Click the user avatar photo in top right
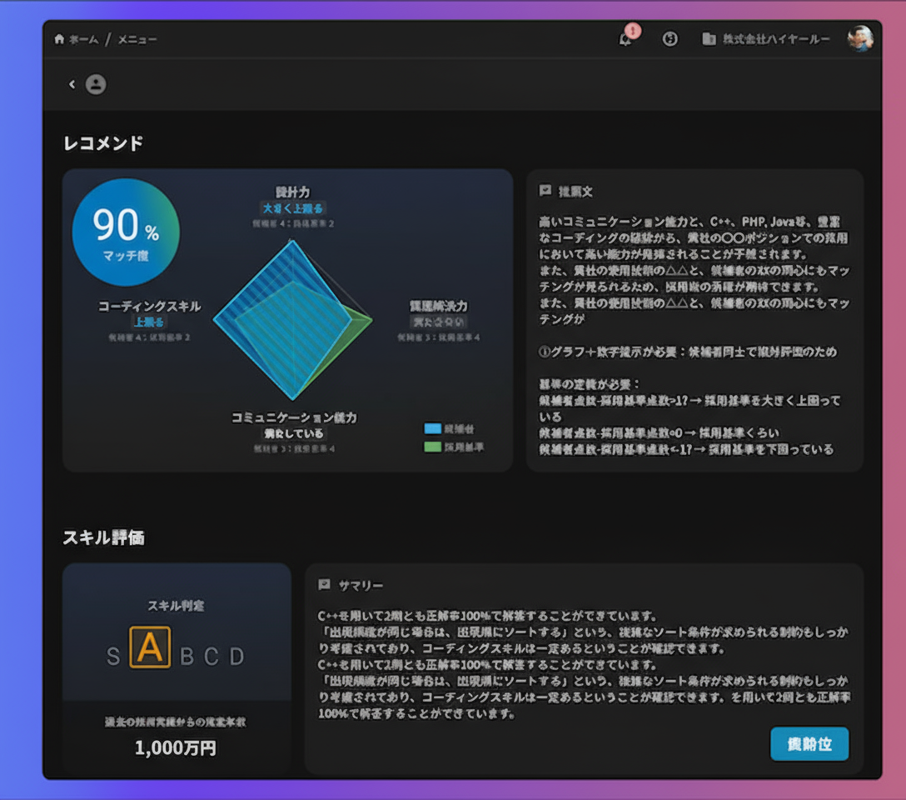Screen dimensions: 906x800 coord(860,38)
